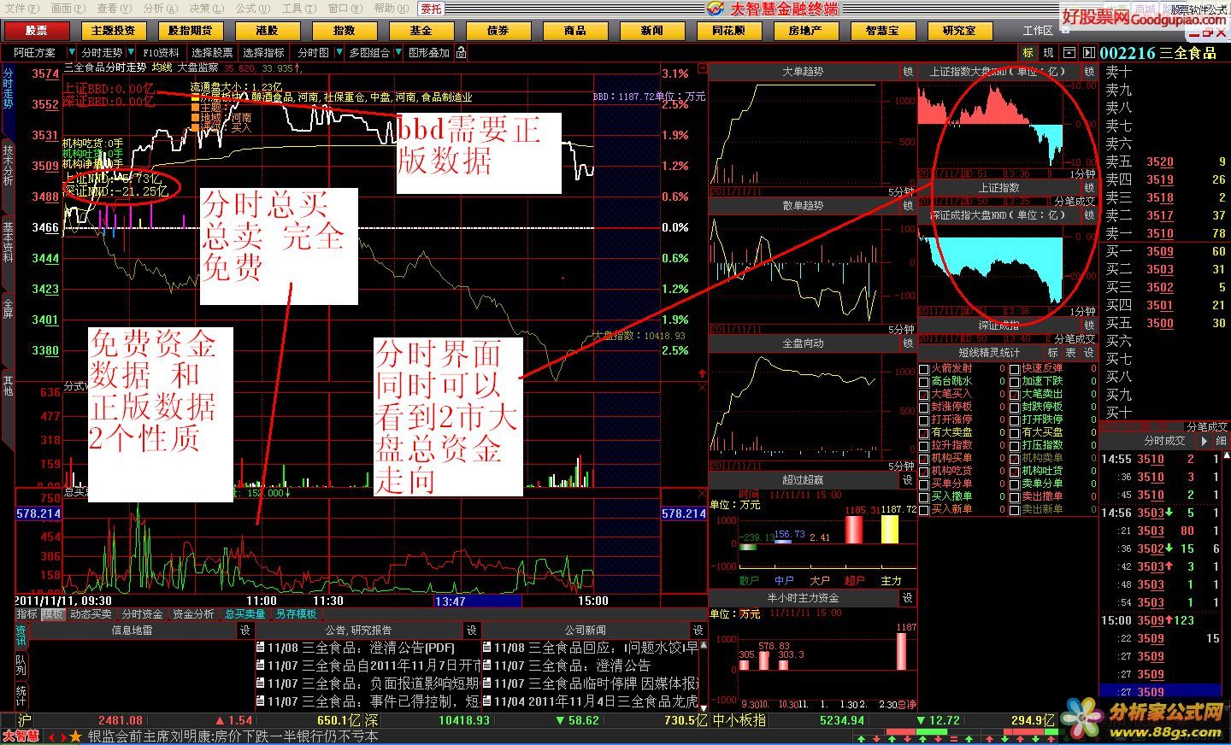Click the panel side-toggle icon beside 002216
The width and height of the screenshot is (1231, 745).
tap(1089, 53)
